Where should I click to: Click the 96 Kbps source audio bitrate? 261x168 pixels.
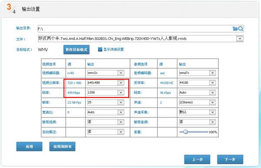point(165,93)
